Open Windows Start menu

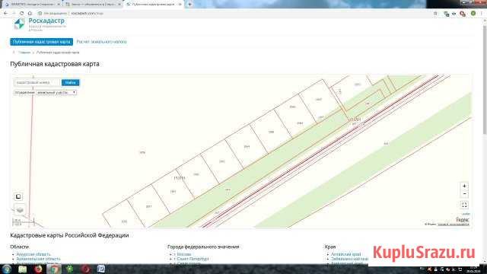coord(7,269)
